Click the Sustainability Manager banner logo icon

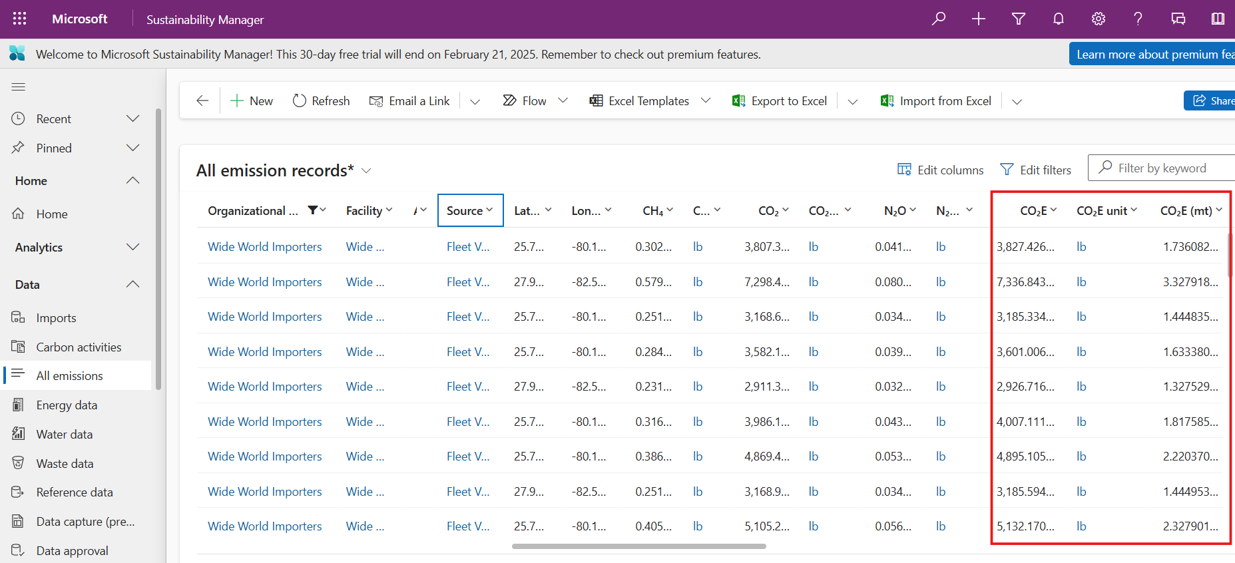click(x=17, y=53)
